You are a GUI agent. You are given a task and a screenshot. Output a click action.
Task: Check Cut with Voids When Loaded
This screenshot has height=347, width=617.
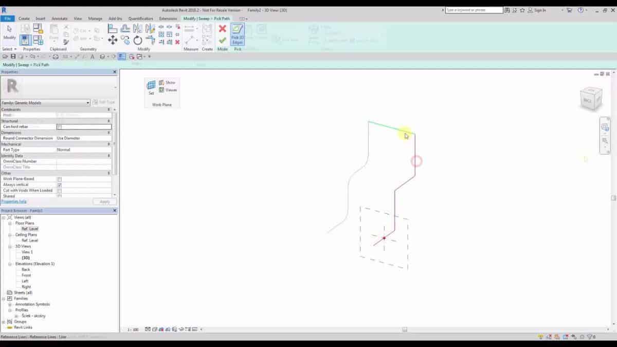click(x=60, y=191)
